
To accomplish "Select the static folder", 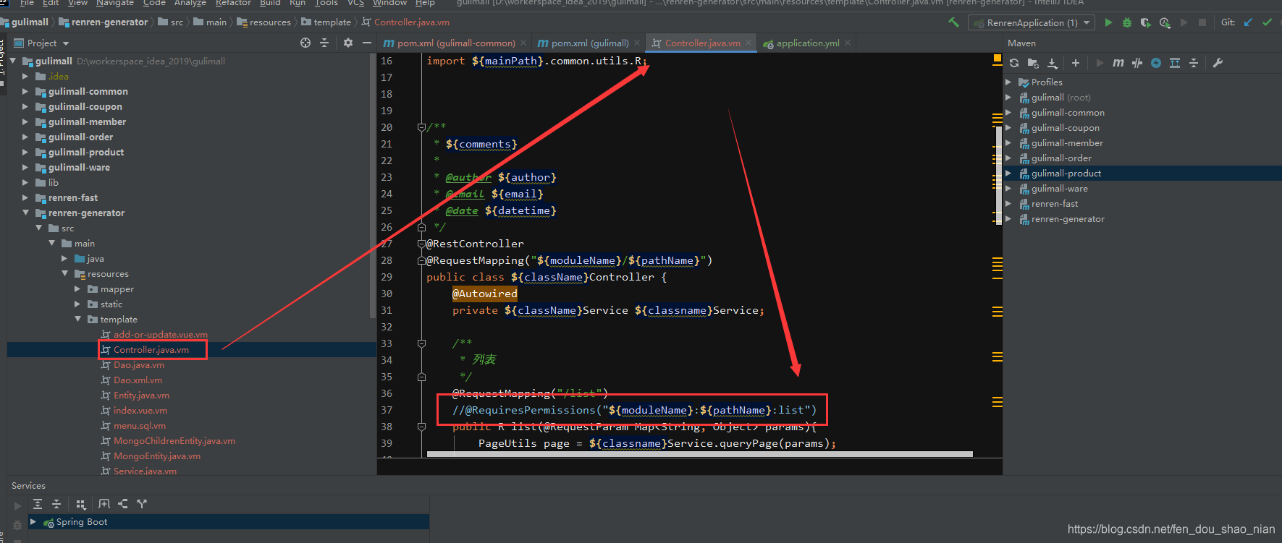I will coord(111,304).
